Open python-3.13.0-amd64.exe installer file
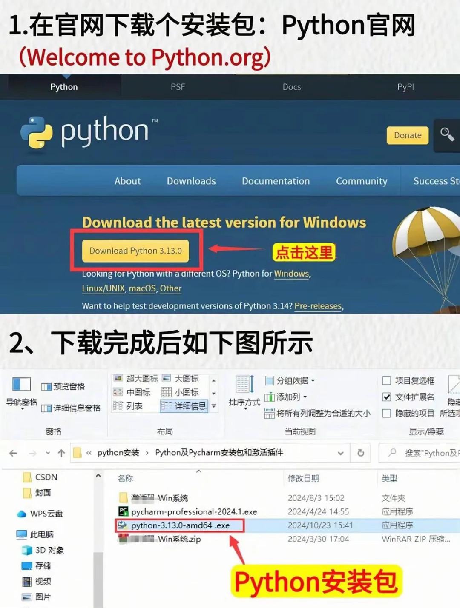The width and height of the screenshot is (460, 608). pos(179,525)
